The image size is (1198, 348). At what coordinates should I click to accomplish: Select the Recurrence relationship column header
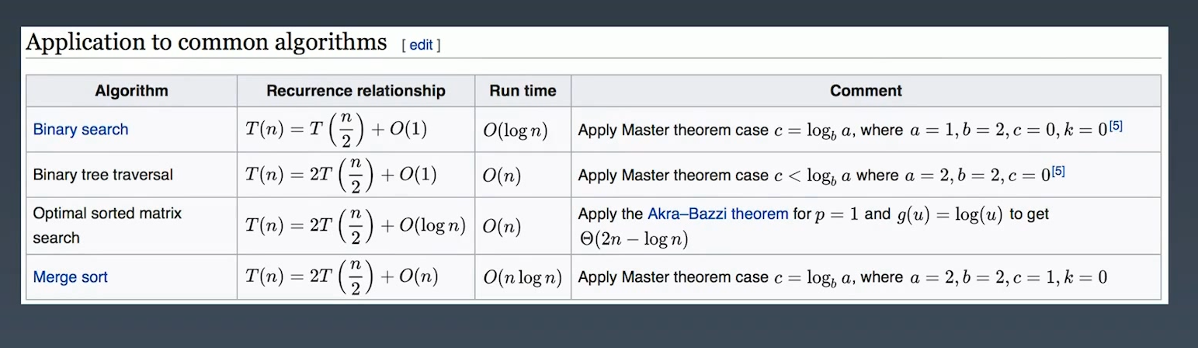(356, 91)
